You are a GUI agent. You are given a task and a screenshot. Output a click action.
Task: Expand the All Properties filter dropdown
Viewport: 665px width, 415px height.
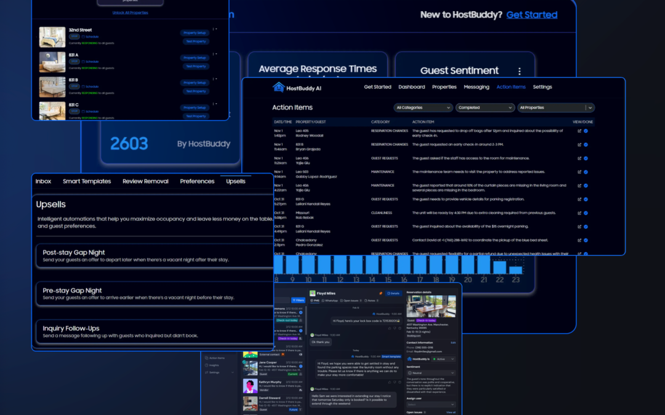tap(555, 108)
